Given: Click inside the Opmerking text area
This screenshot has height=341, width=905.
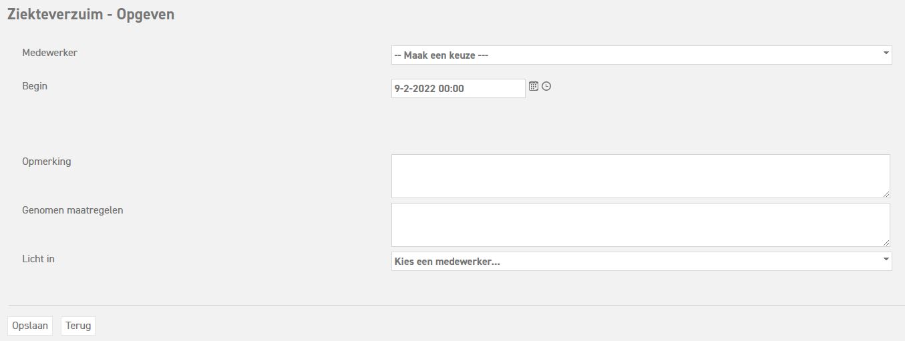Looking at the screenshot, I should click(x=640, y=176).
